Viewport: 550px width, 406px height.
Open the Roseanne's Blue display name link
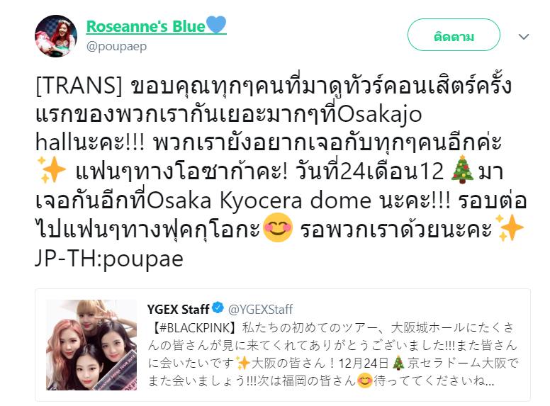(x=145, y=26)
